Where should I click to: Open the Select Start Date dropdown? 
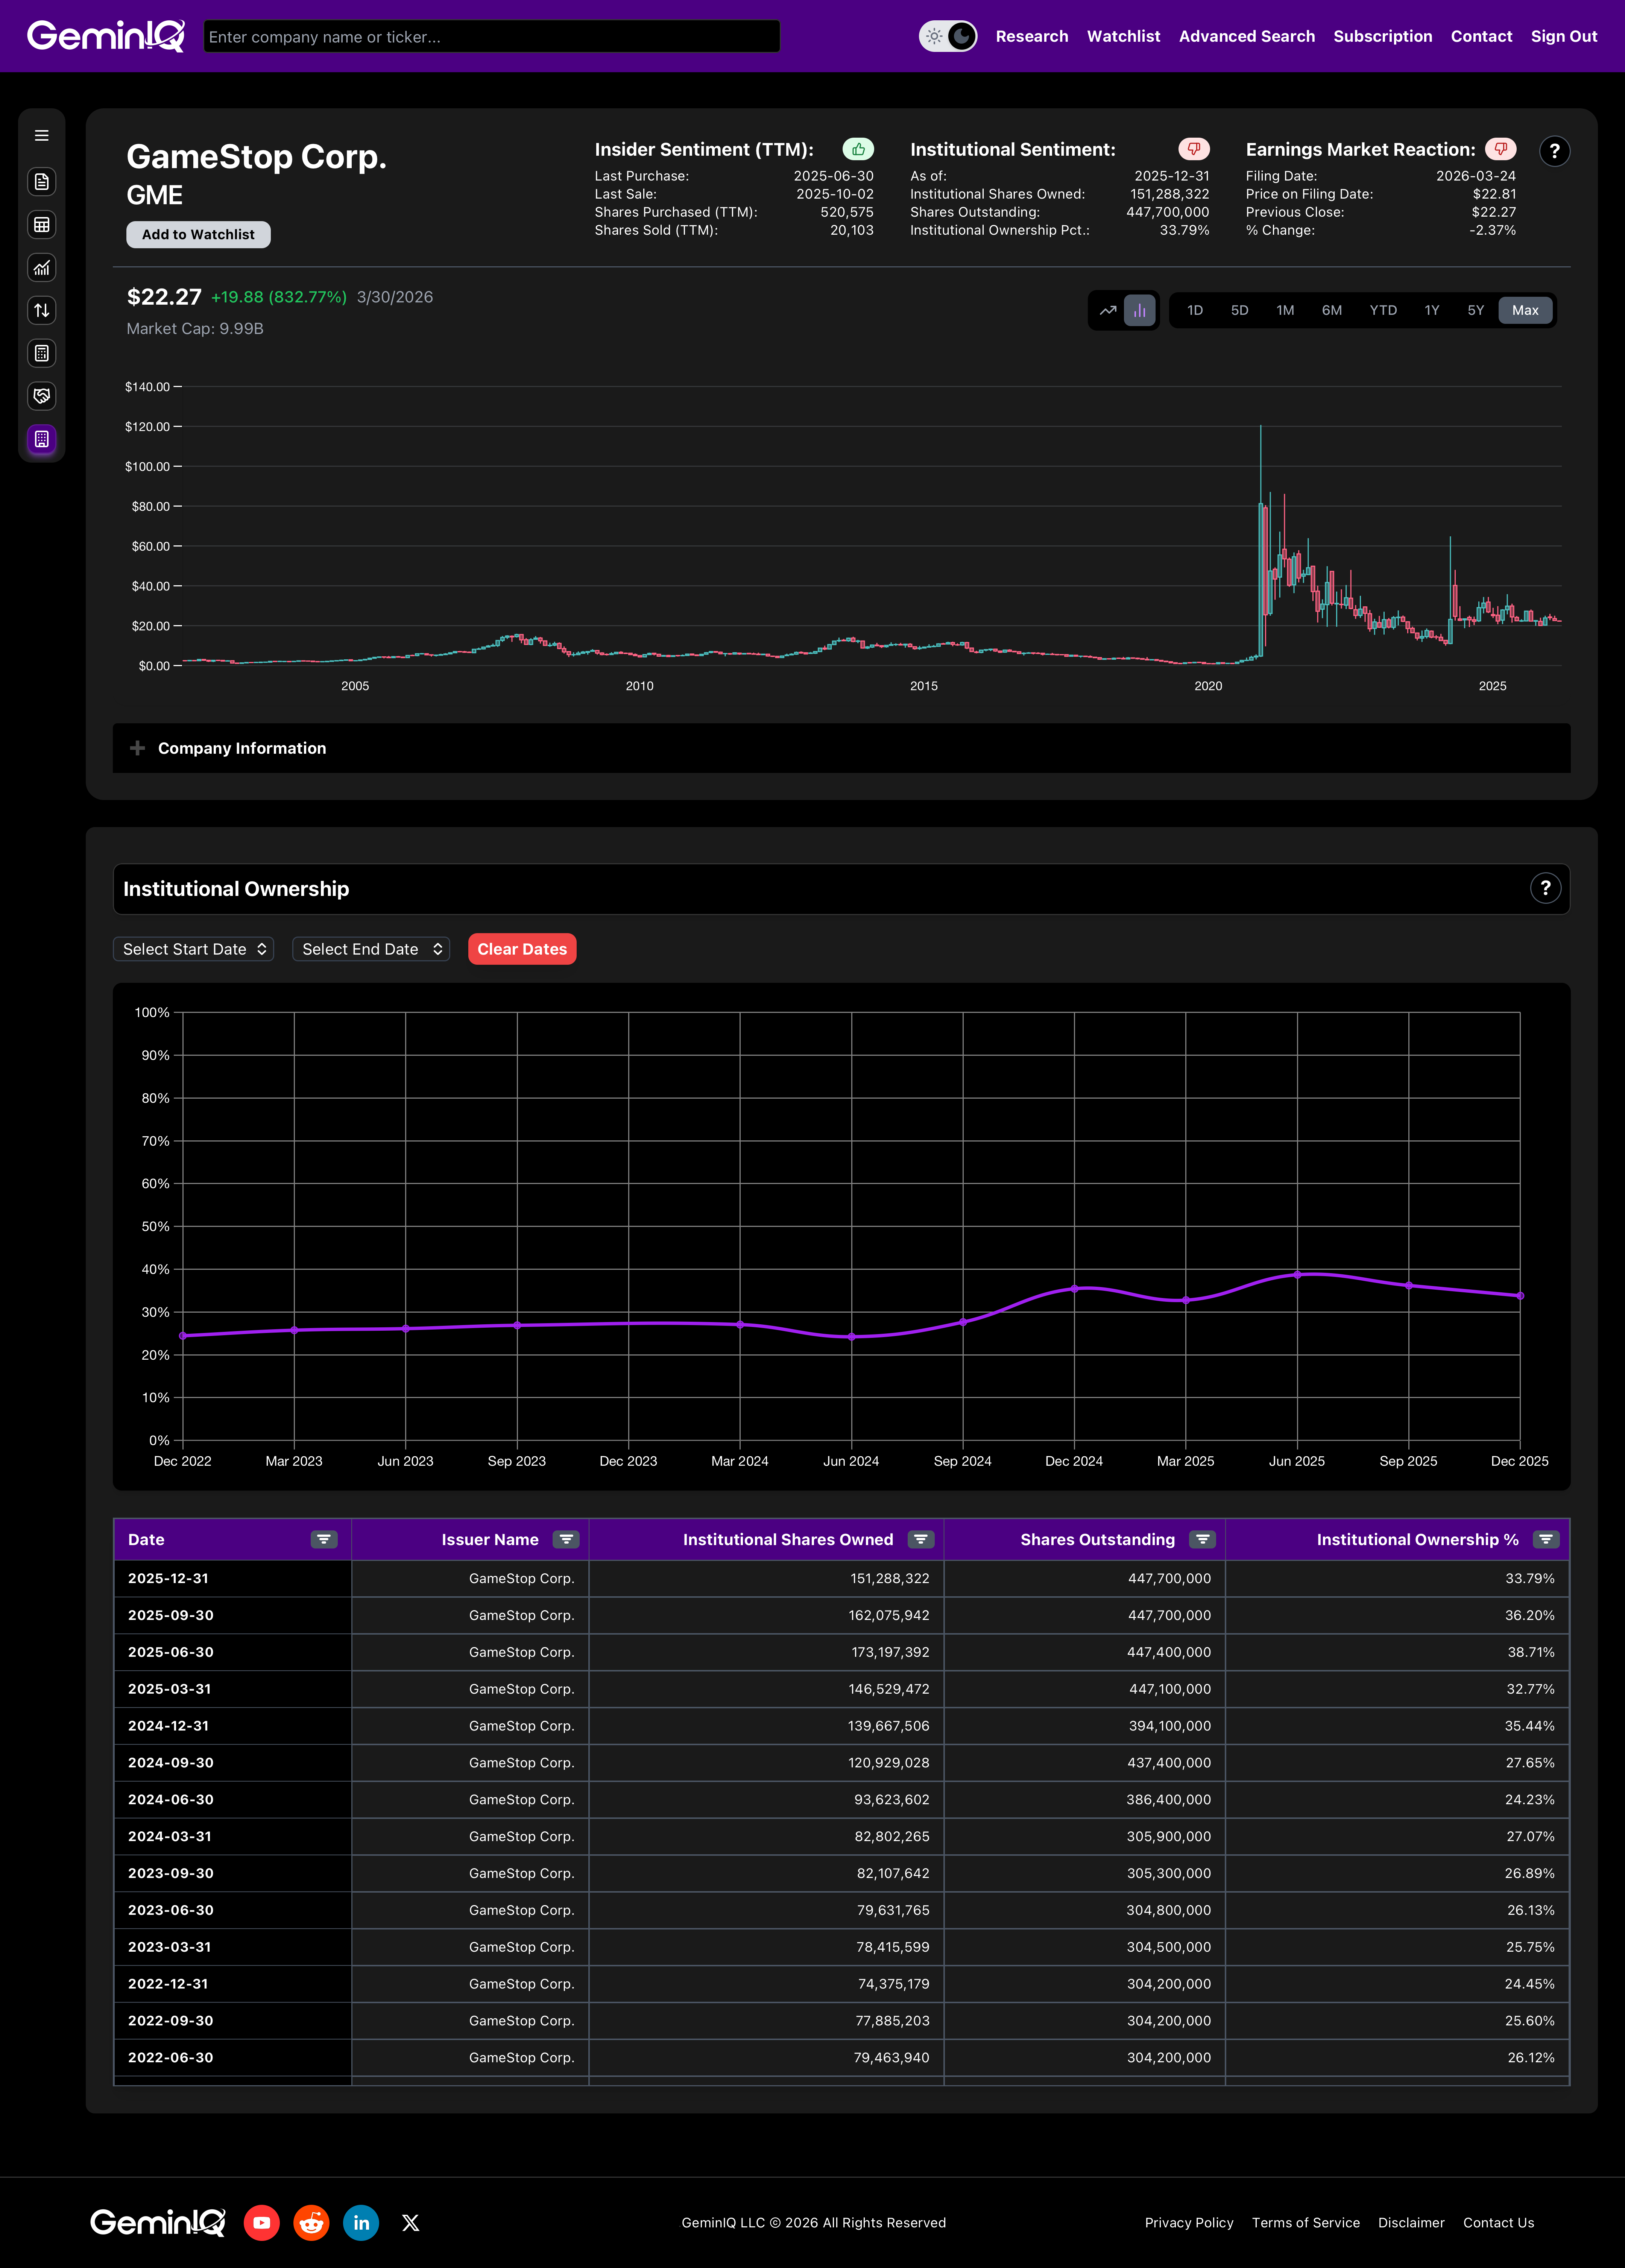tap(193, 949)
